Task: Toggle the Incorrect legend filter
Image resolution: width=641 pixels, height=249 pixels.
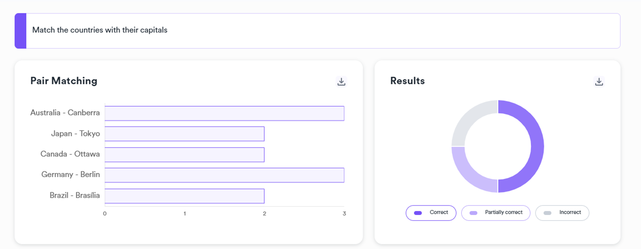Action: [562, 213]
